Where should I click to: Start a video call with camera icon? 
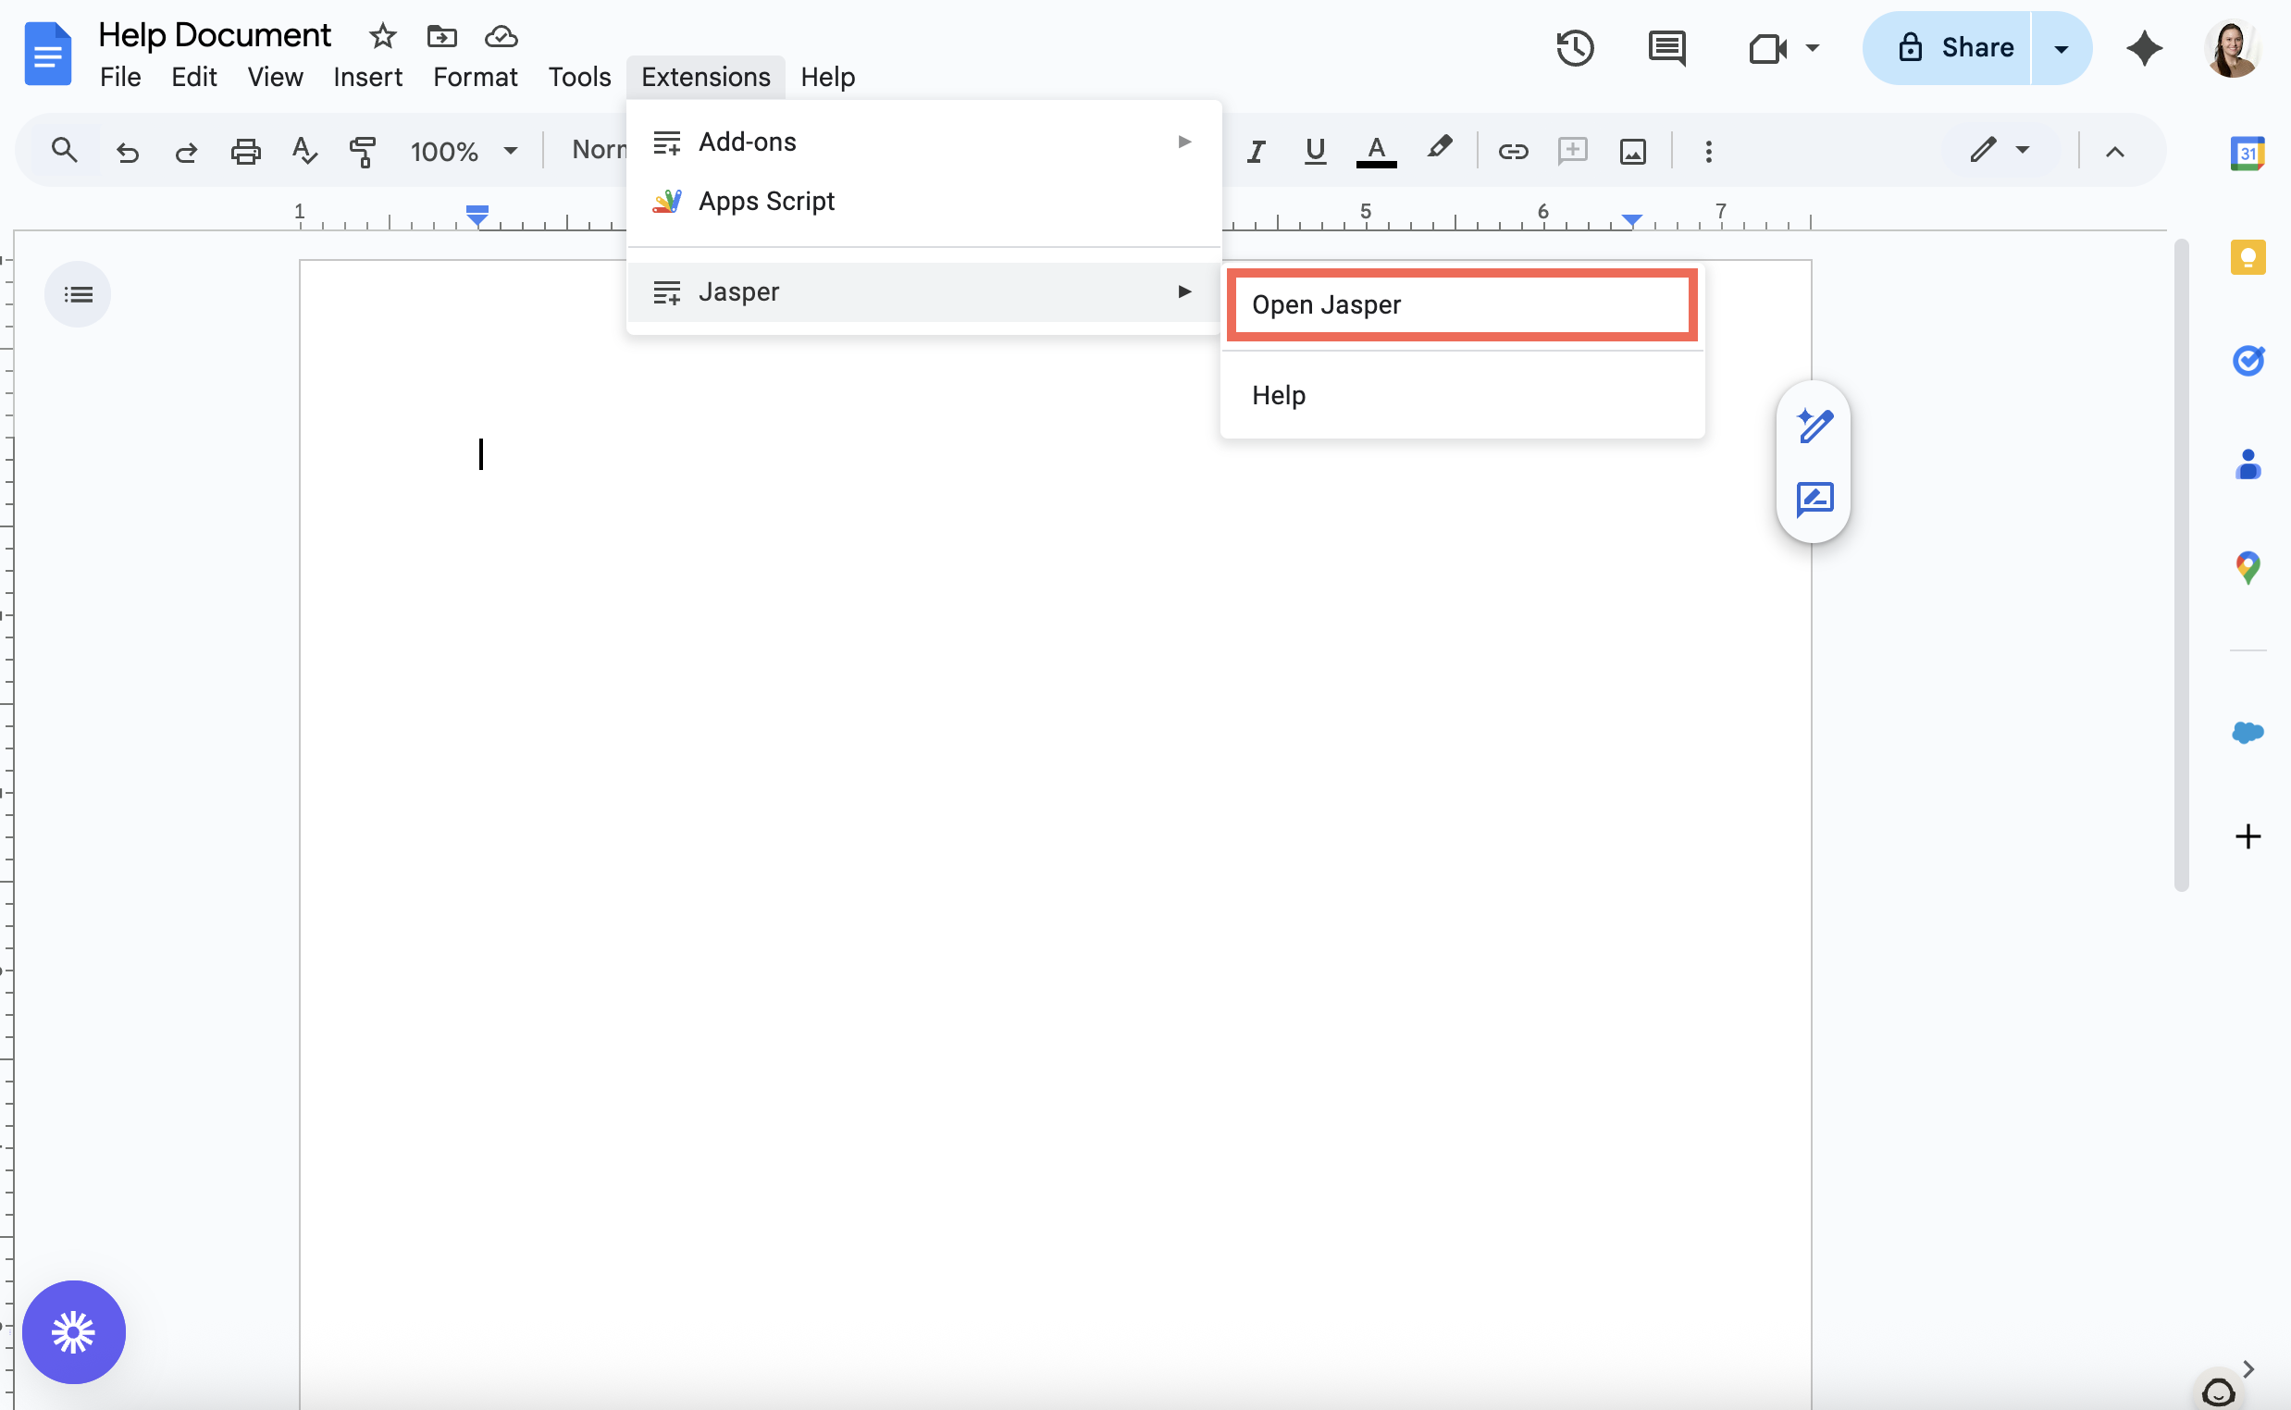[1767, 47]
